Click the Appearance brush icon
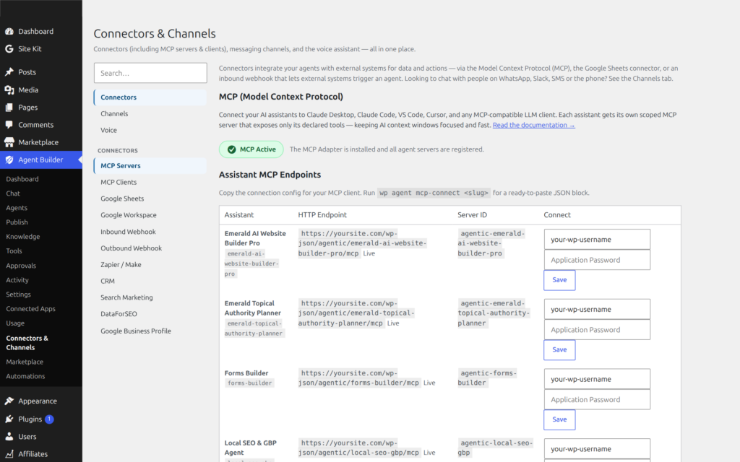This screenshot has width=740, height=462. click(9, 401)
